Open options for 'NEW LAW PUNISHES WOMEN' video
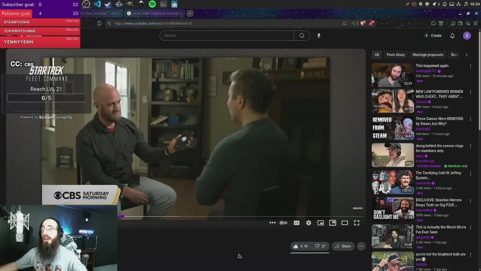This screenshot has width=481, height=271. coord(470,92)
